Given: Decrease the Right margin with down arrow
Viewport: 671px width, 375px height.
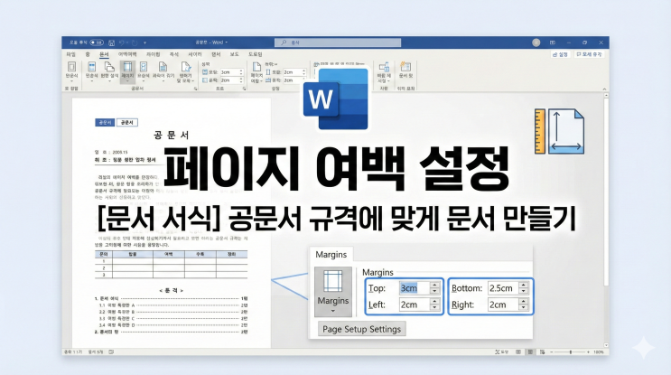Looking at the screenshot, I should click(x=524, y=307).
